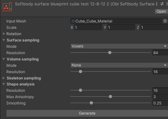Viewport: 168px width, 119px height.
Task: Click the Smoothing slider handle
Action: pyautogui.click(x=91, y=103)
